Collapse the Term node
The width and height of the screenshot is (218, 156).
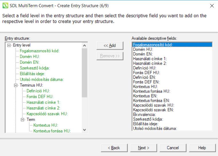pyautogui.click(x=22, y=119)
